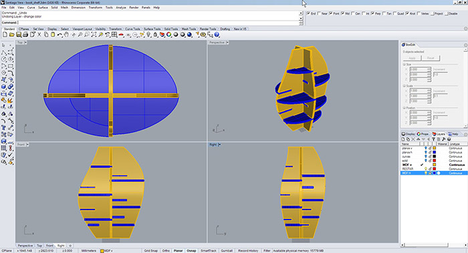
Task: Open the Right viewport dropdown arrow
Action: [x=219, y=145]
